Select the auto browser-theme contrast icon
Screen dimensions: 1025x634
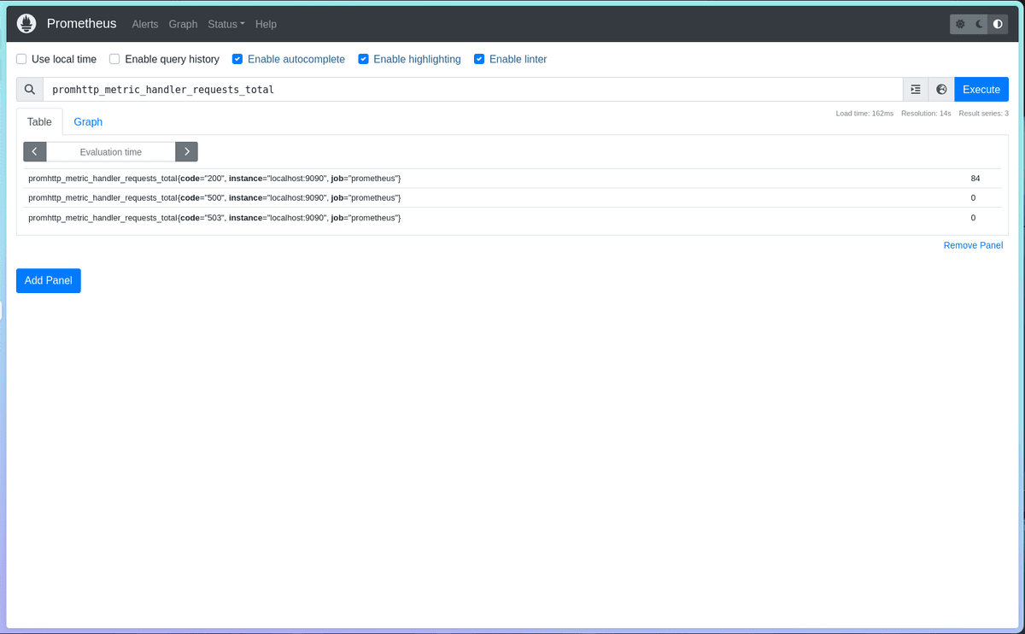pyautogui.click(x=998, y=24)
